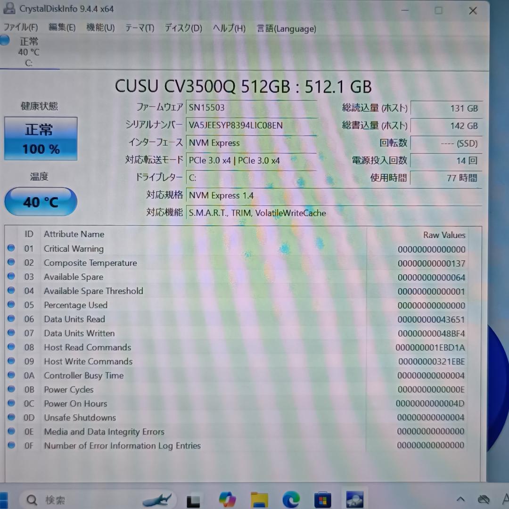Launch Microsoft Edge from the taskbar
Image resolution: width=509 pixels, height=509 pixels.
click(291, 500)
